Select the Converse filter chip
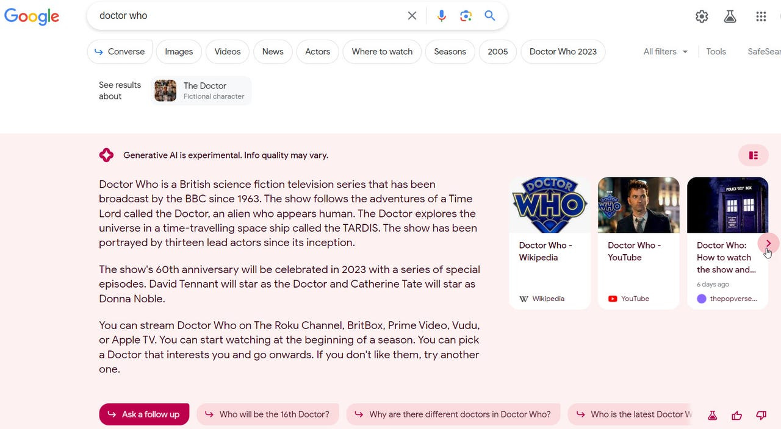 click(120, 52)
